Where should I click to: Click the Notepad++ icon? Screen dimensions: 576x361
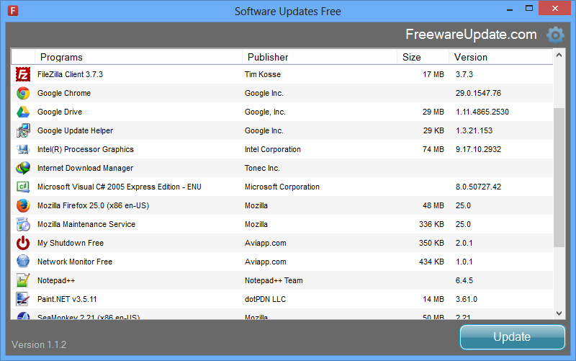pos(23,280)
